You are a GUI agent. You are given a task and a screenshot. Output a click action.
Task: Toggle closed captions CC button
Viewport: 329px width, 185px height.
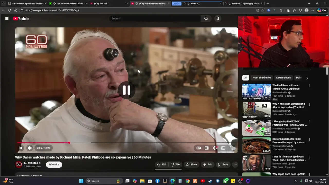(207, 148)
